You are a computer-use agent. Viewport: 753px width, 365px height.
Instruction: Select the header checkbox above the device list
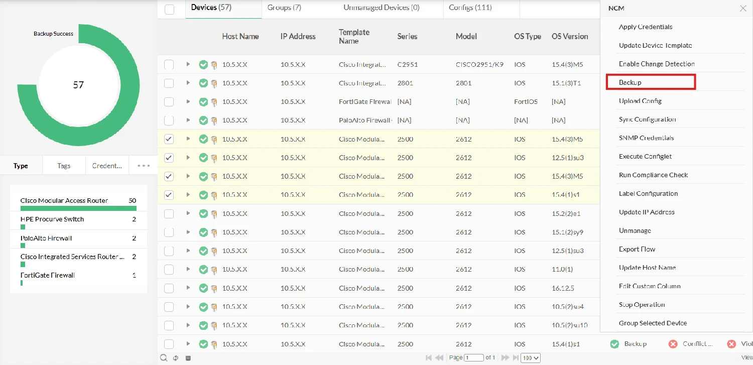pyautogui.click(x=169, y=9)
